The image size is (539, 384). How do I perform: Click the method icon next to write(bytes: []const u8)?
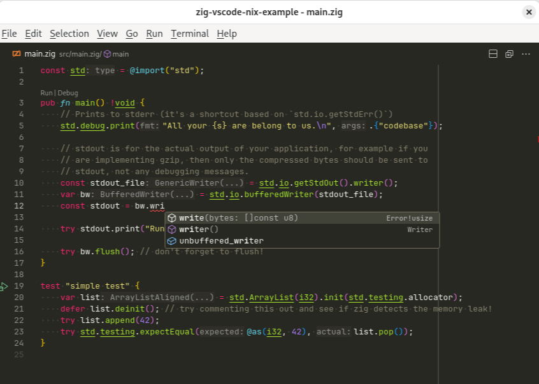click(x=172, y=218)
